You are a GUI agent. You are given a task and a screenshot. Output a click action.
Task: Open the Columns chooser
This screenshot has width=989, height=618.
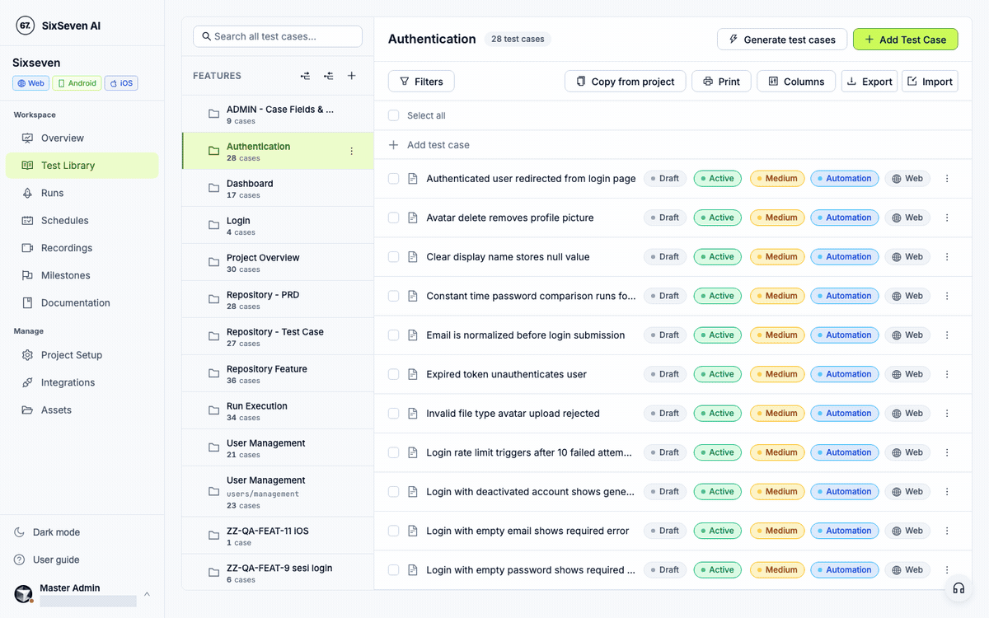pyautogui.click(x=796, y=81)
